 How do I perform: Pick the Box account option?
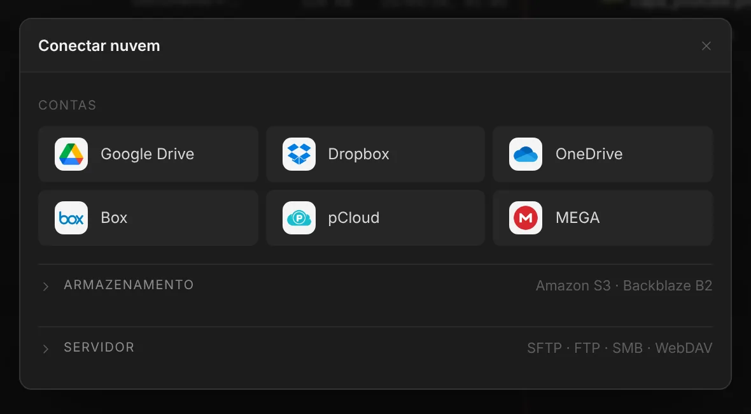pos(148,218)
